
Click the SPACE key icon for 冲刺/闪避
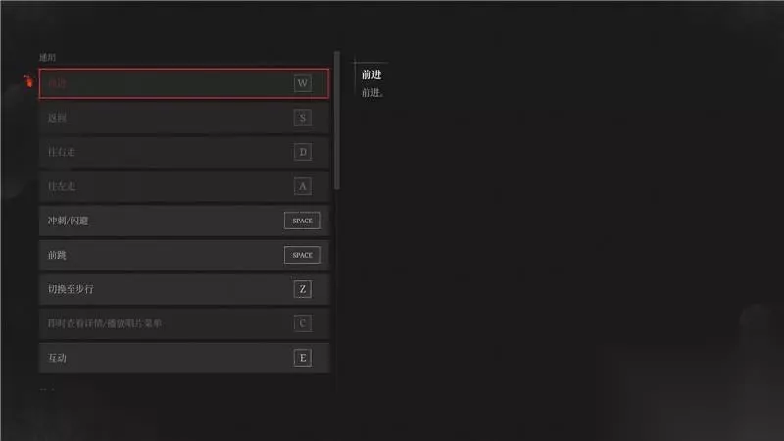302,220
